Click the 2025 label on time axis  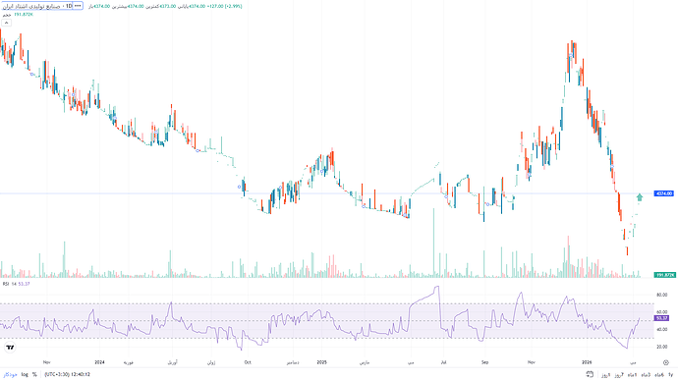click(x=321, y=362)
